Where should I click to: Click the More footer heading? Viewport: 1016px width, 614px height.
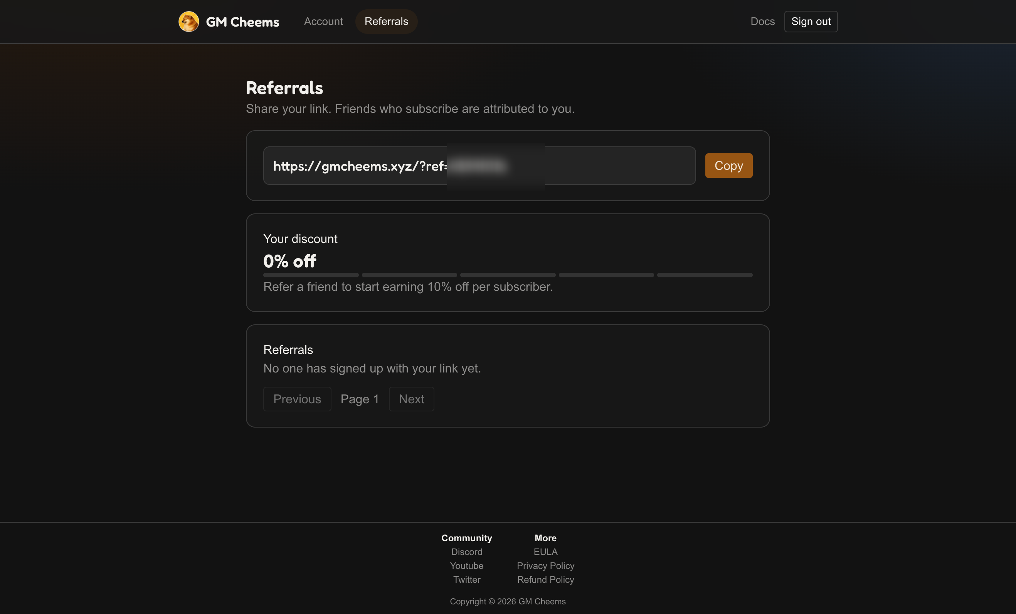pos(545,538)
